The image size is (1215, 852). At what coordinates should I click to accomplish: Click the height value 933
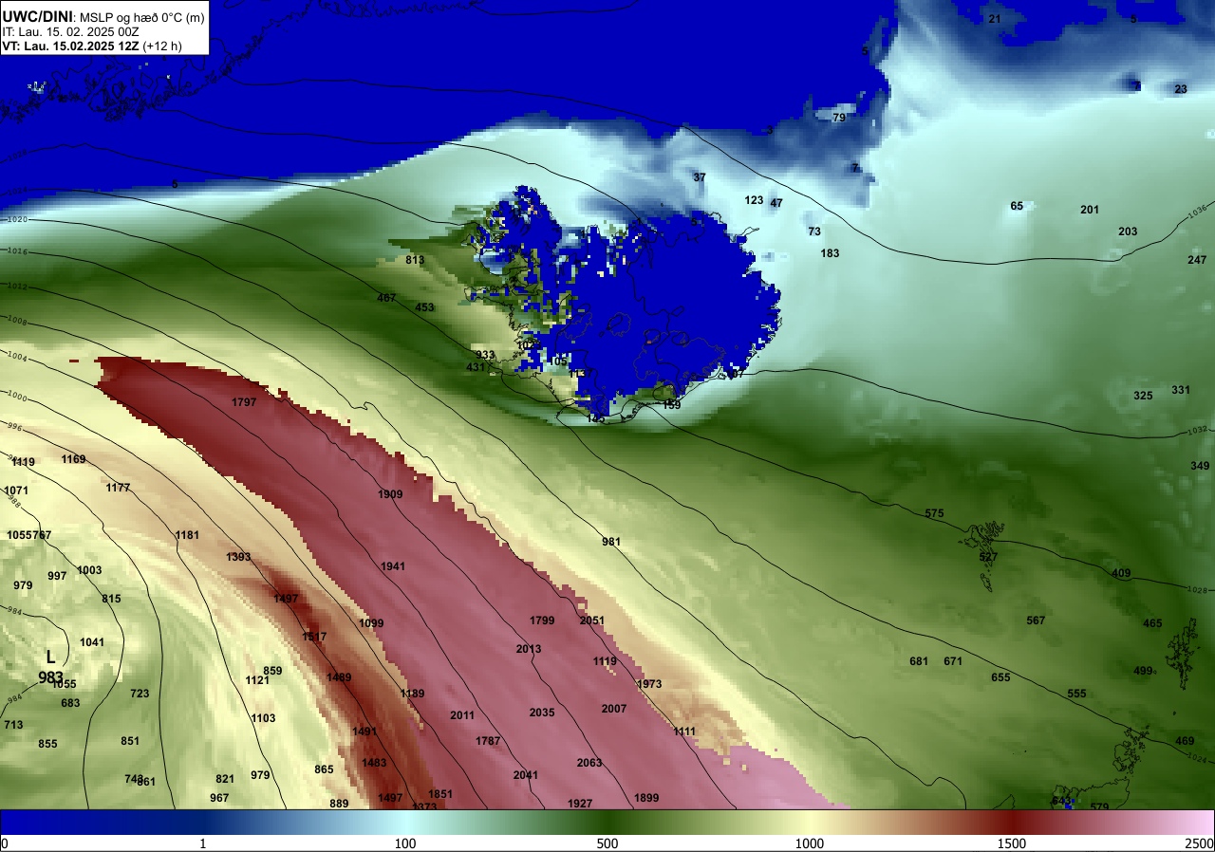tap(485, 355)
